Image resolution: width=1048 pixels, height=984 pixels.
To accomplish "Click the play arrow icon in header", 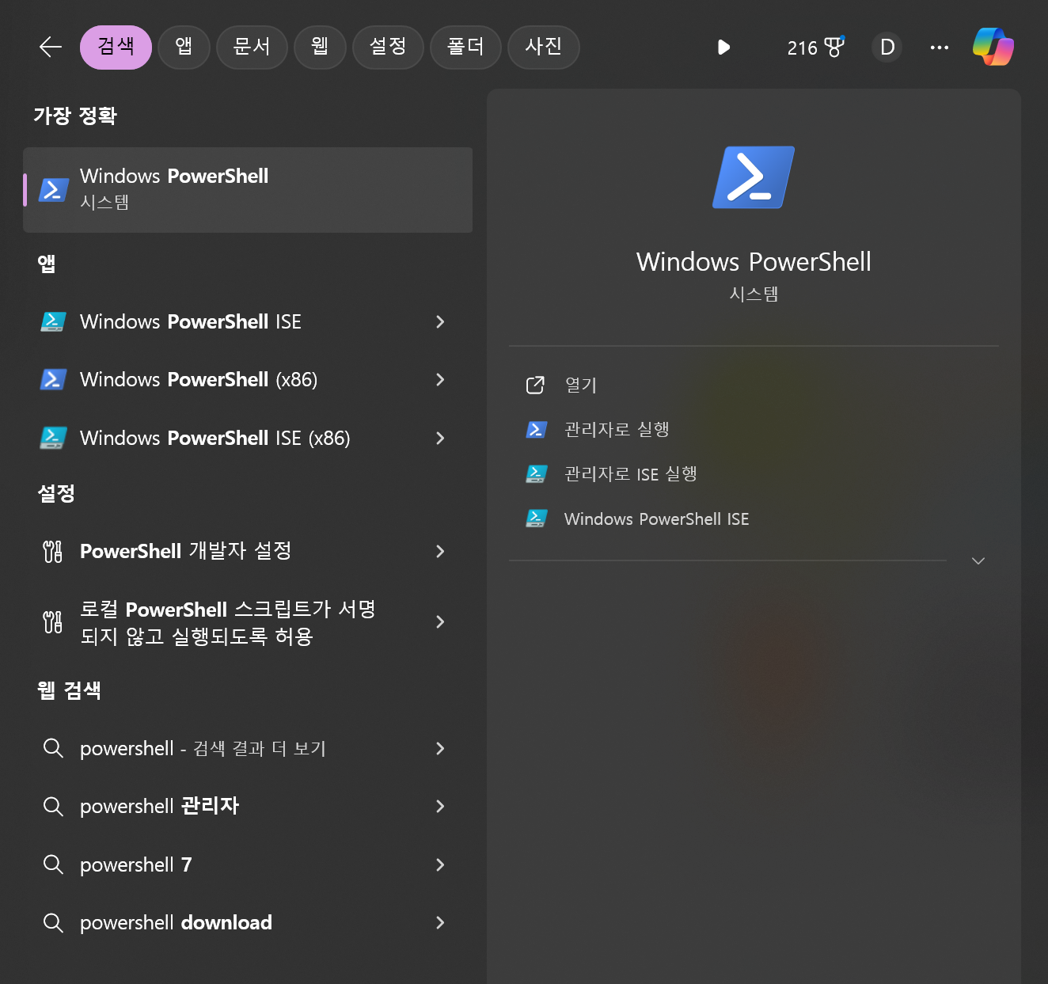I will coord(723,47).
